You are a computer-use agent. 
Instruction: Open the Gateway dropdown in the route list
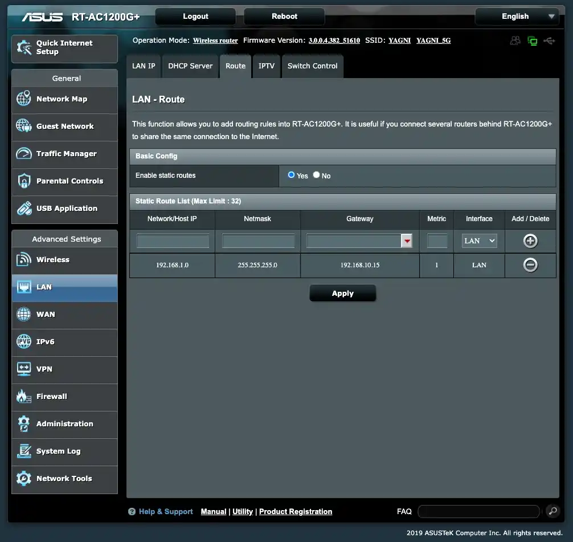pos(407,241)
